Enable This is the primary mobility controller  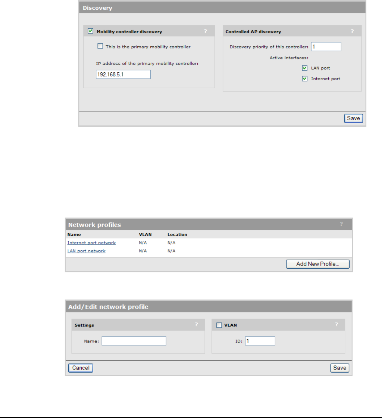100,46
